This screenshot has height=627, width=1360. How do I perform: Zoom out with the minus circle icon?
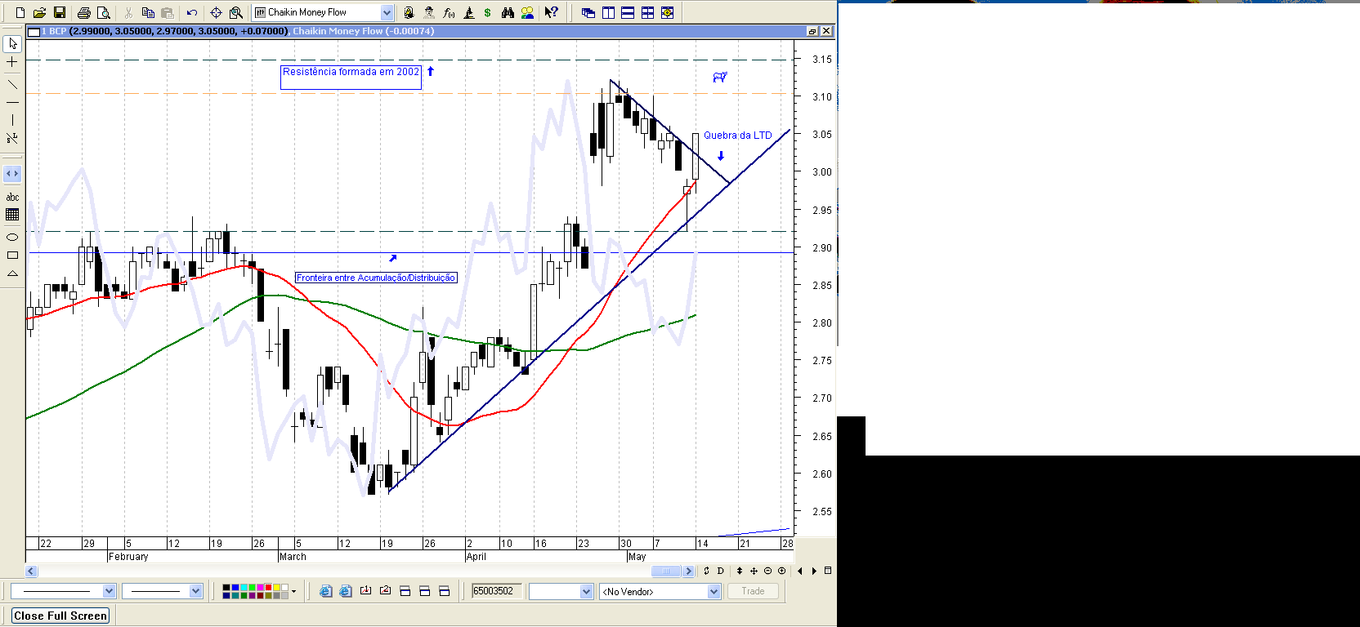pyautogui.click(x=767, y=571)
